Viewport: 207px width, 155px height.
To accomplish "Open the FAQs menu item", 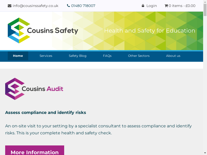I will click(x=107, y=56).
